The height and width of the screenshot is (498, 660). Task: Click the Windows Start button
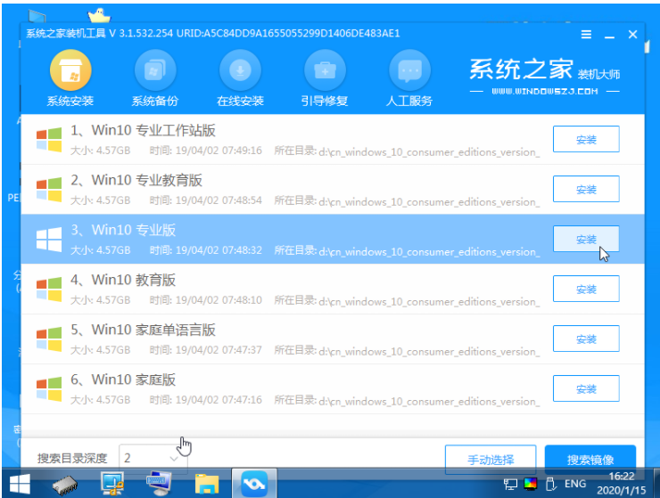click(18, 484)
